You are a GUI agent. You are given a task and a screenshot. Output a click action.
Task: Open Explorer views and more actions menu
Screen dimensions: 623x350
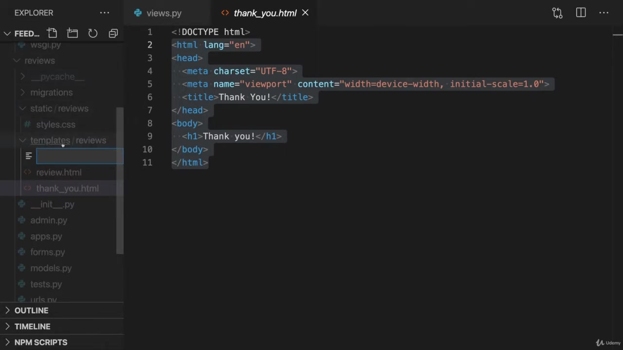[x=105, y=13]
